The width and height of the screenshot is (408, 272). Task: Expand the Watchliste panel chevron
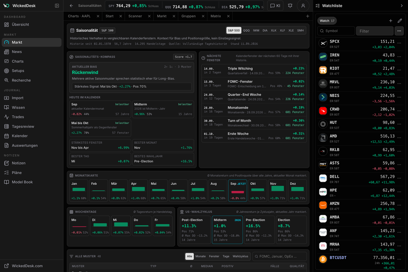point(401,6)
